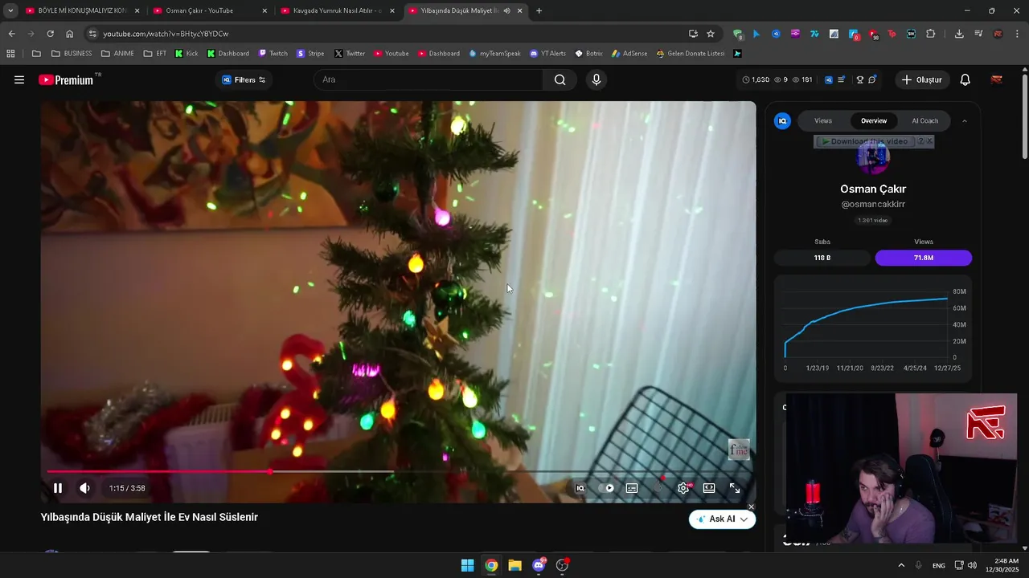Image resolution: width=1029 pixels, height=578 pixels.
Task: Open the Kick bookmark
Action: pos(187,54)
